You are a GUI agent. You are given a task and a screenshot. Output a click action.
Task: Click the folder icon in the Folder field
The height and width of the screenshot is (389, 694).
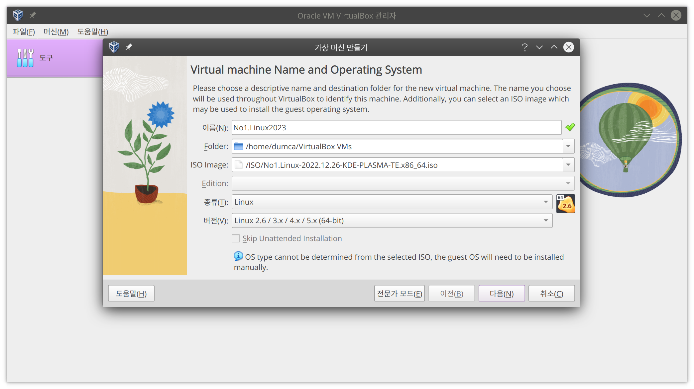(x=239, y=146)
